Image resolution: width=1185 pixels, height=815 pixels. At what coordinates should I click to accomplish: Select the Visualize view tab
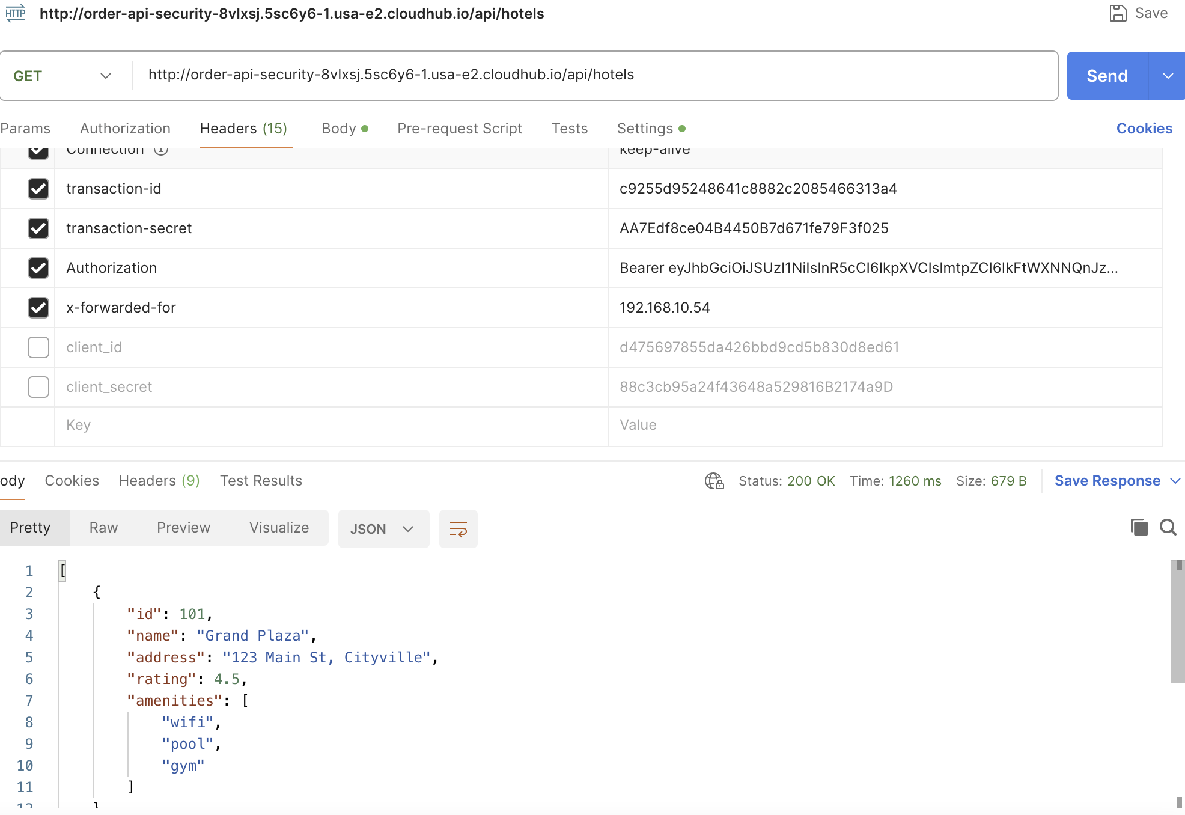point(279,528)
